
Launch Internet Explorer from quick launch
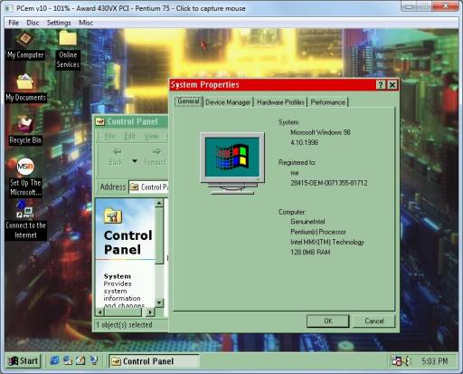point(55,360)
